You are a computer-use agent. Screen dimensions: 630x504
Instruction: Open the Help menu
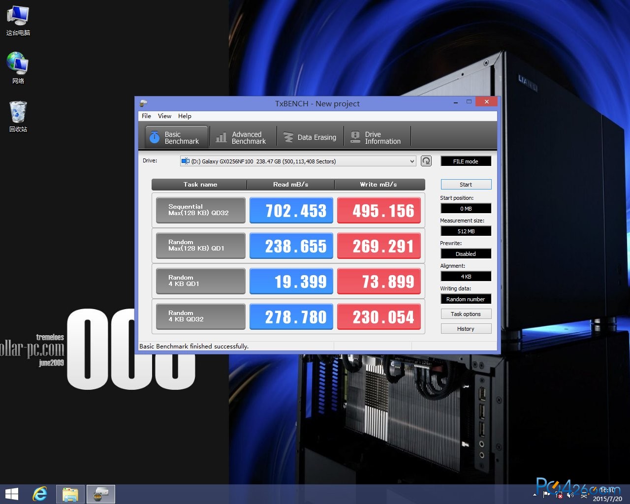pyautogui.click(x=185, y=116)
